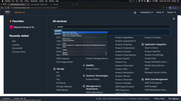
Task: Open the Bookmarks menu in menu bar
Action: coord(34,1)
